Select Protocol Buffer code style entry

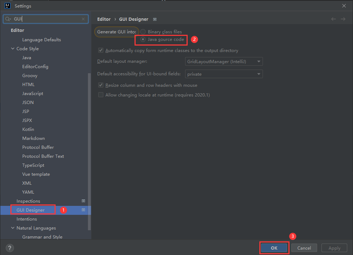[38, 147]
